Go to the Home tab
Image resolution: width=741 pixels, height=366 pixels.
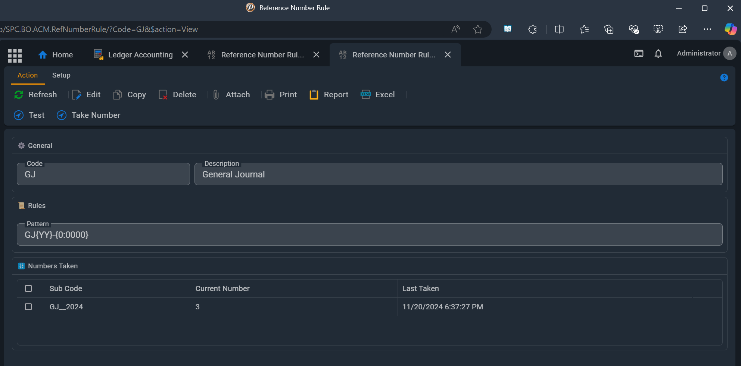(55, 55)
